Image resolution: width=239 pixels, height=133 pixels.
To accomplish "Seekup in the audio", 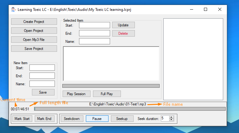I will [122, 119].
